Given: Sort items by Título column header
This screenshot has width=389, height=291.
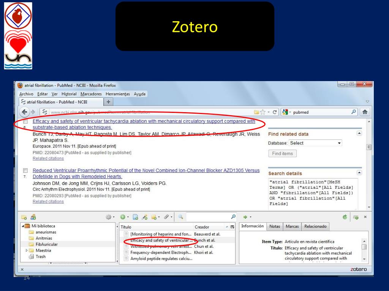Looking at the screenshot, I should click(156, 227).
